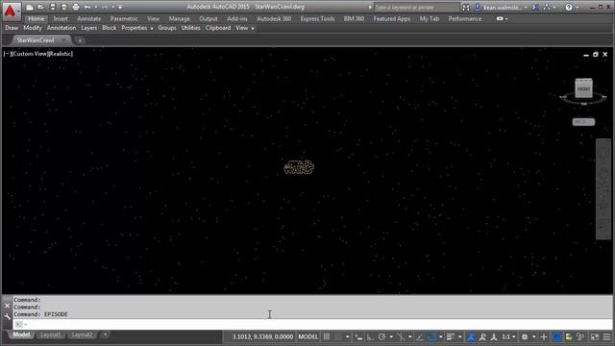Toggle Hardware Acceleration blue status icon

click(557, 336)
